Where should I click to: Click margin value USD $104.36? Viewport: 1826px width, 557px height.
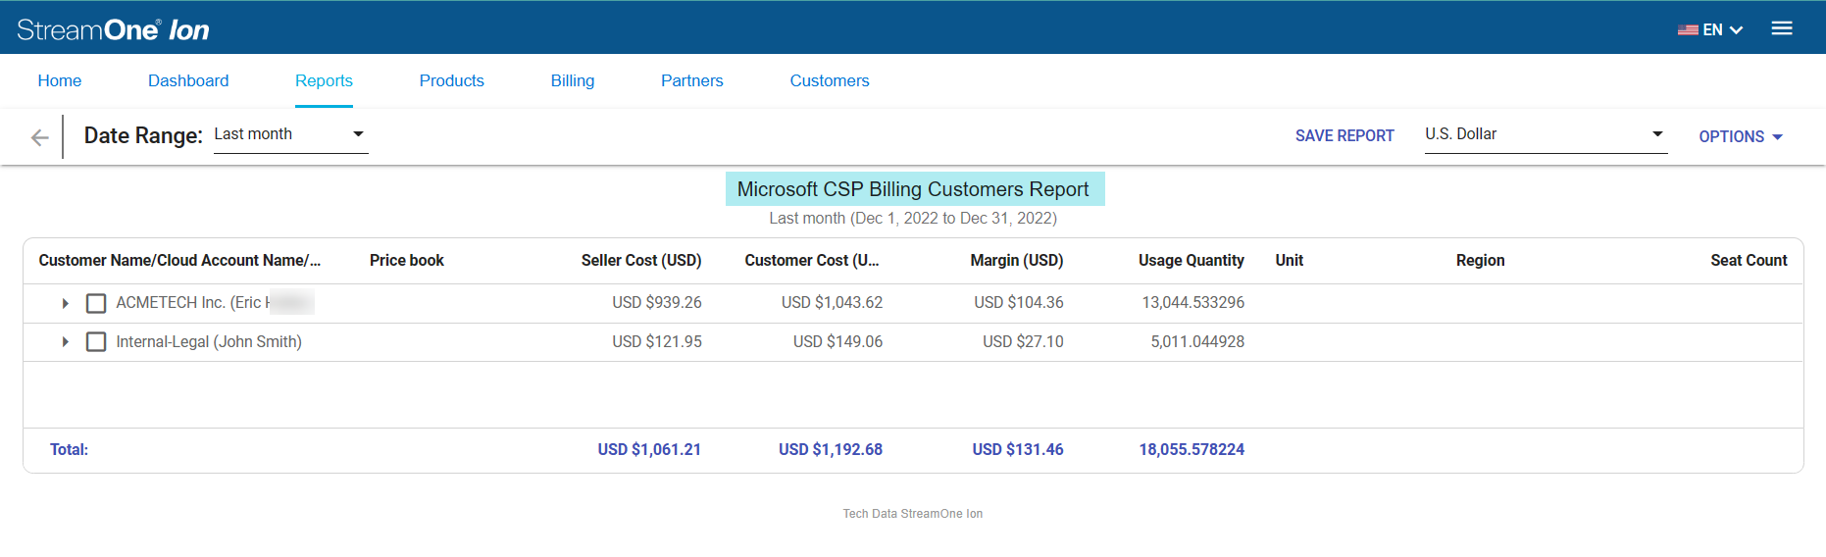(x=1019, y=303)
